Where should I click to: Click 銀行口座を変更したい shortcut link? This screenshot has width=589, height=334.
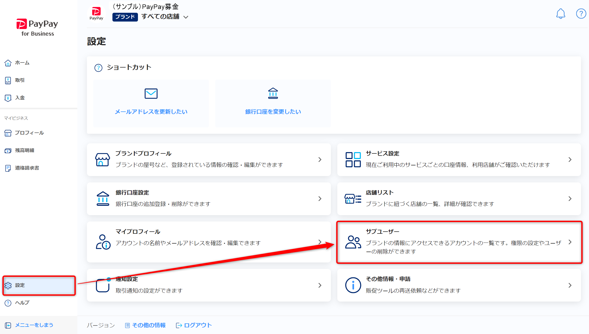[x=273, y=112]
